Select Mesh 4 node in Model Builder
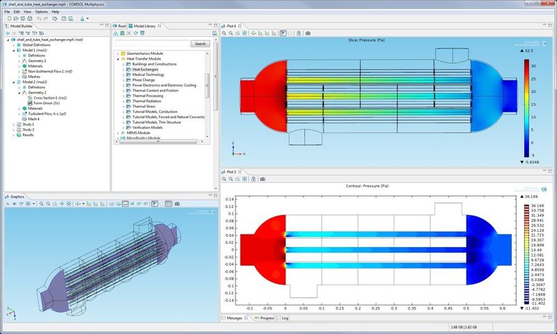The height and width of the screenshot is (334, 557). pyautogui.click(x=33, y=119)
